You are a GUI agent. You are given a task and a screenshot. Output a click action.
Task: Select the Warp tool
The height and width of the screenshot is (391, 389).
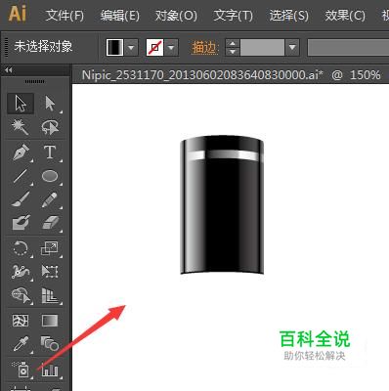[x=21, y=272]
